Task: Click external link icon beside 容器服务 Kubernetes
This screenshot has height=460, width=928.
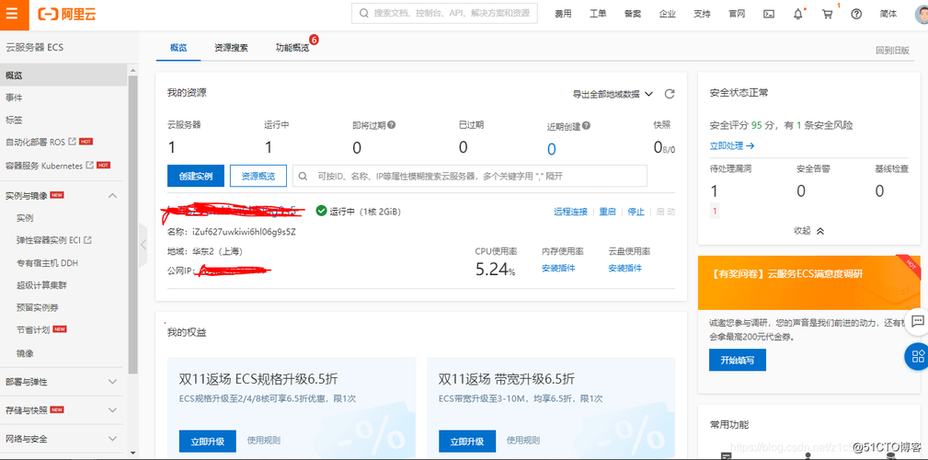Action: coord(90,166)
